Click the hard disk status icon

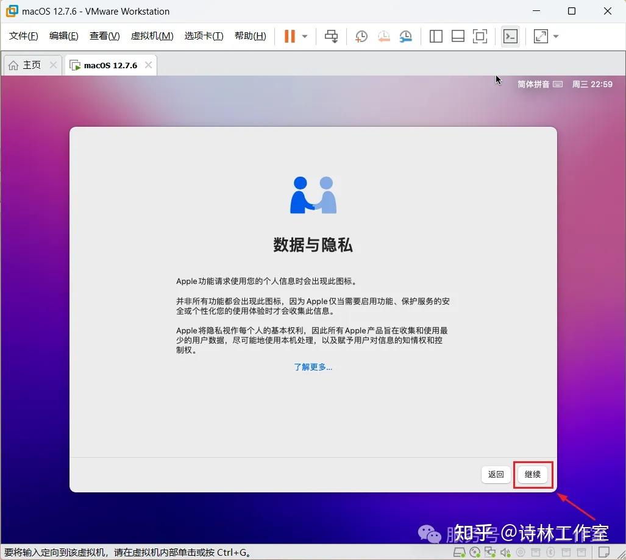(459, 553)
